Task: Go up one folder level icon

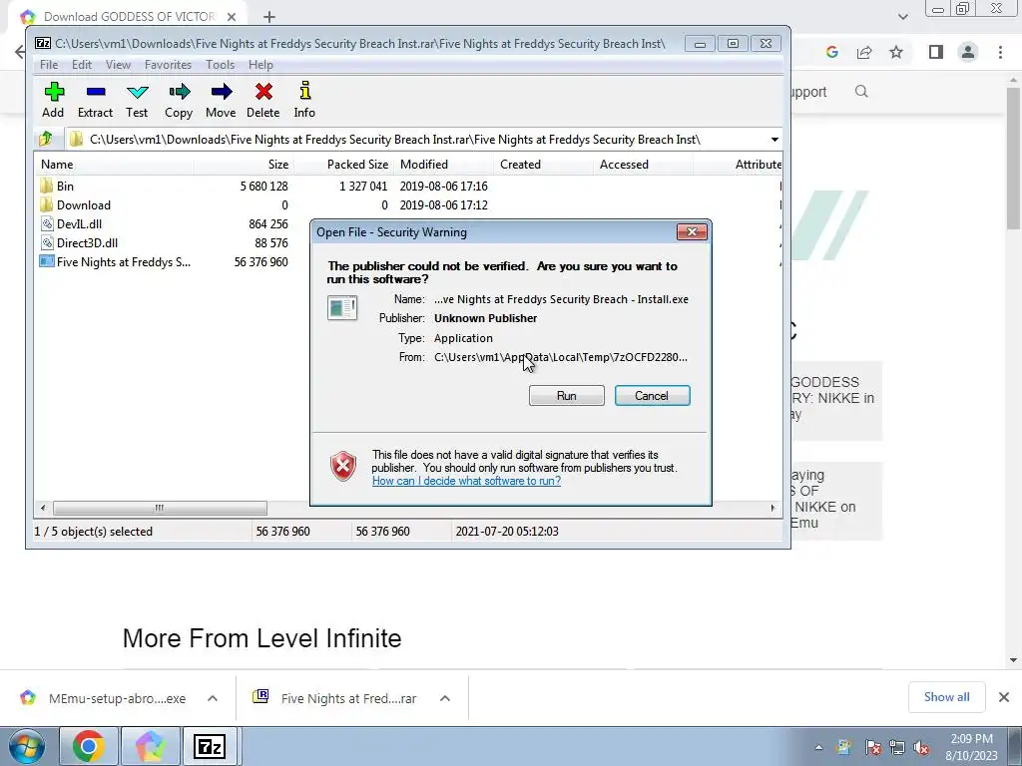Action: coord(46,139)
